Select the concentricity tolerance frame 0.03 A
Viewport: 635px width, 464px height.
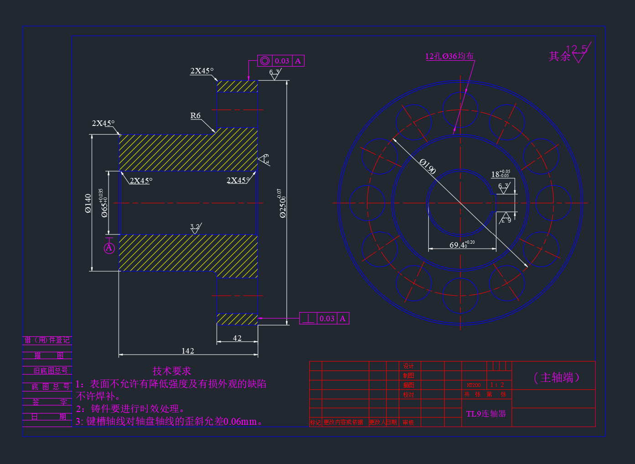coord(281,61)
